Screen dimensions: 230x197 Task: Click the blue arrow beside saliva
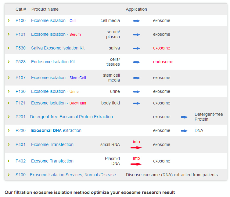[x=137, y=48]
